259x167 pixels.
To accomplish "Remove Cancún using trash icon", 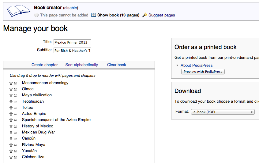I will (x=11, y=139).
